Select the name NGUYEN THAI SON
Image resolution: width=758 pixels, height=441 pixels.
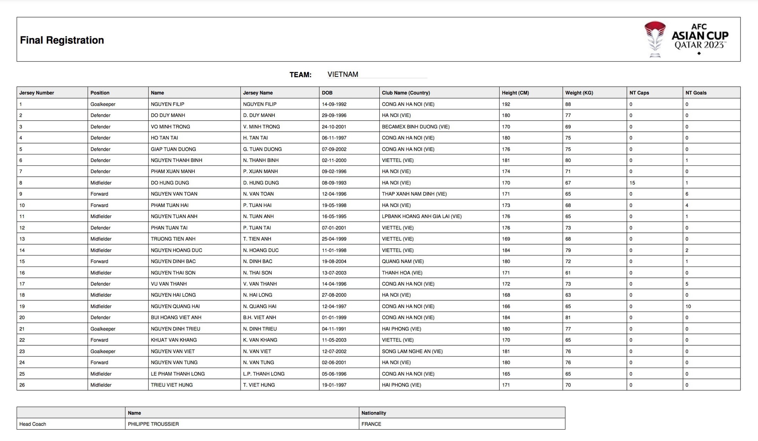click(173, 273)
